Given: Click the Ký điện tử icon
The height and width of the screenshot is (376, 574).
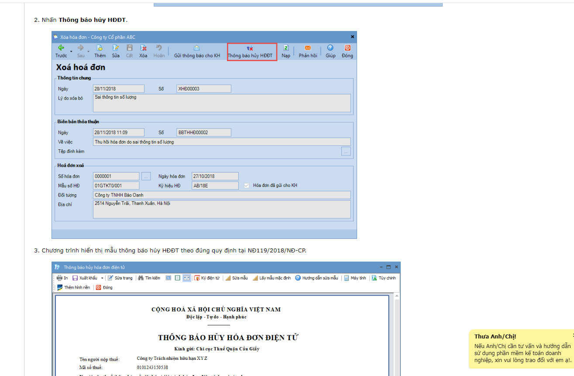Looking at the screenshot, I should (197, 278).
